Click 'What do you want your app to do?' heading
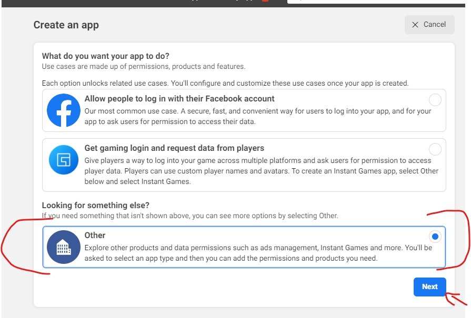This screenshot has height=318, width=471. click(x=105, y=56)
